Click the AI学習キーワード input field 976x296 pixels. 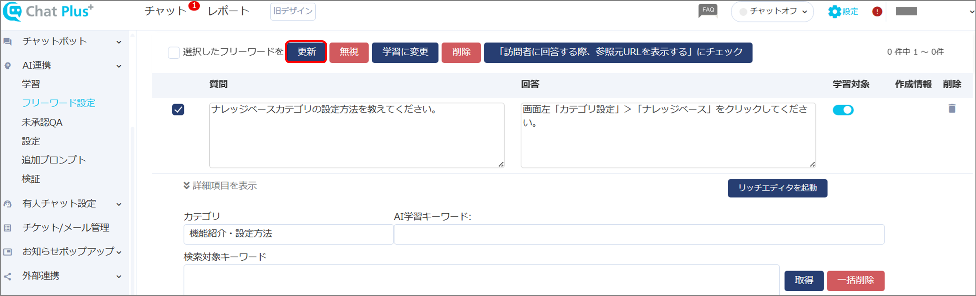(639, 234)
